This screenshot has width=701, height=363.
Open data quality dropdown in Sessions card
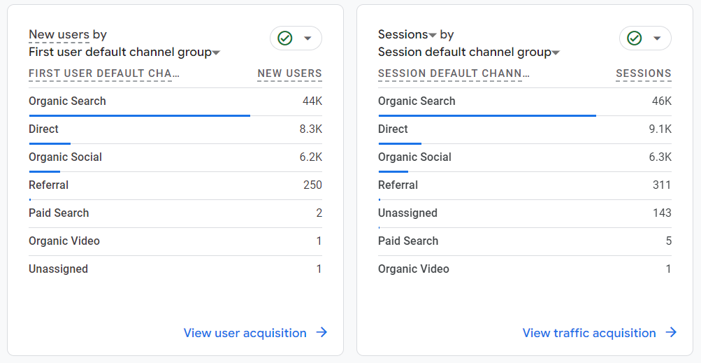[x=657, y=38]
